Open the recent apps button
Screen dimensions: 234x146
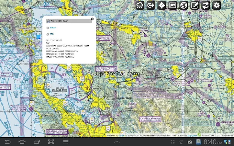point(37,142)
